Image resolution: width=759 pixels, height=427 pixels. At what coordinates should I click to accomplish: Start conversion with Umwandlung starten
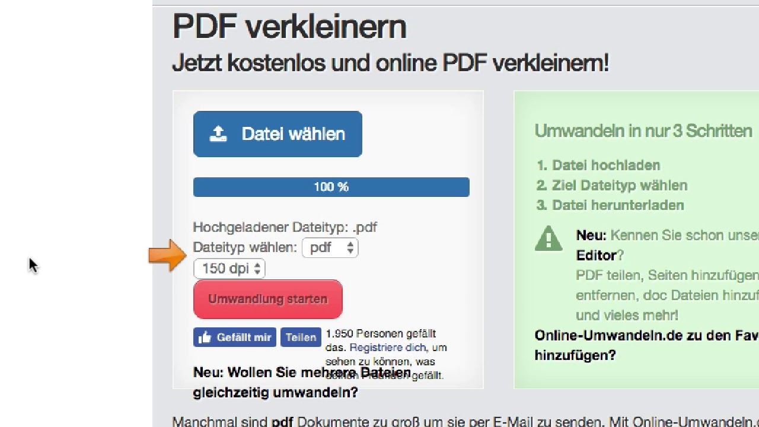268,299
